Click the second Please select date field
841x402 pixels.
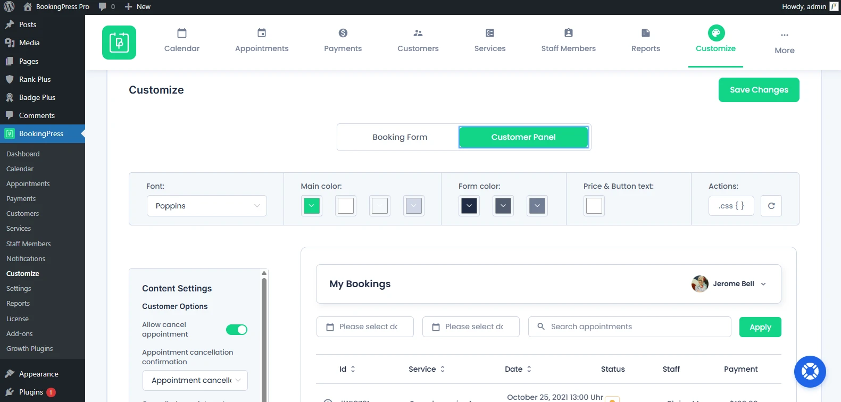point(471,327)
